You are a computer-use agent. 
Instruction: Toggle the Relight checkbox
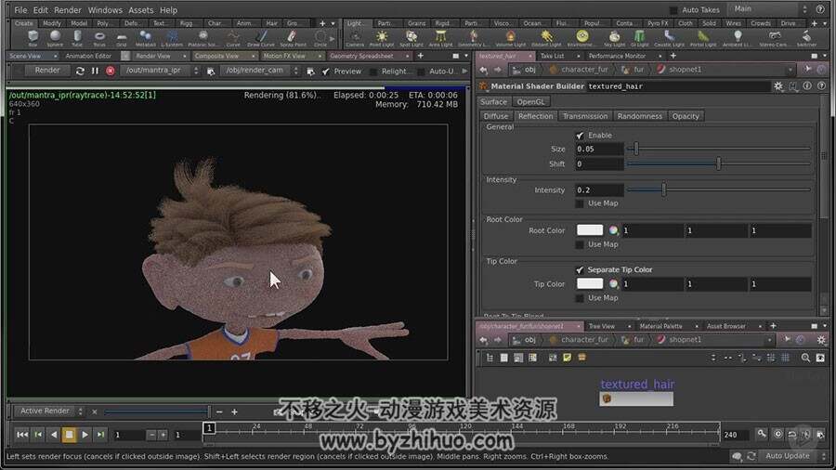[373, 71]
